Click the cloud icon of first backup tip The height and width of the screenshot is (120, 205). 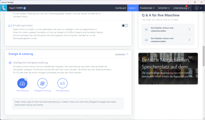click(146, 29)
